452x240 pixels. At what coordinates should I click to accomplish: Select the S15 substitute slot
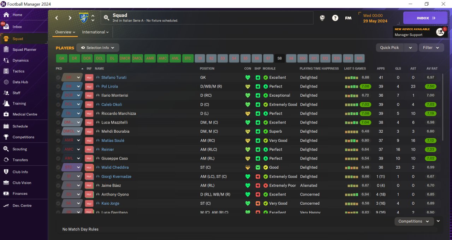pos(359,59)
